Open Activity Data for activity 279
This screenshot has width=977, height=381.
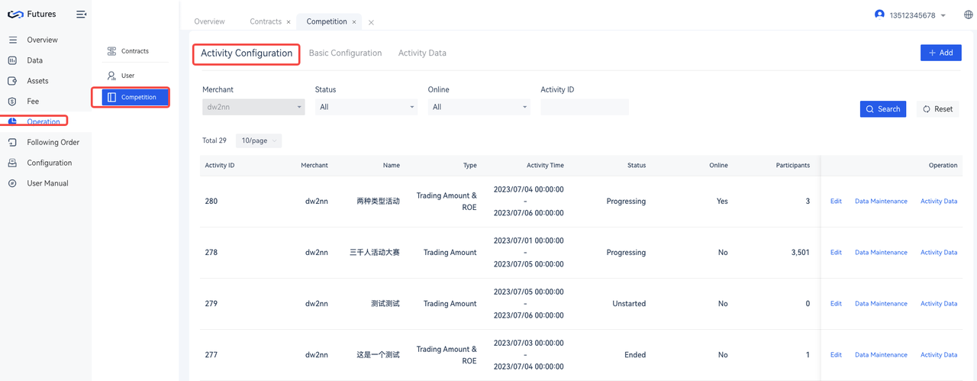[939, 304]
